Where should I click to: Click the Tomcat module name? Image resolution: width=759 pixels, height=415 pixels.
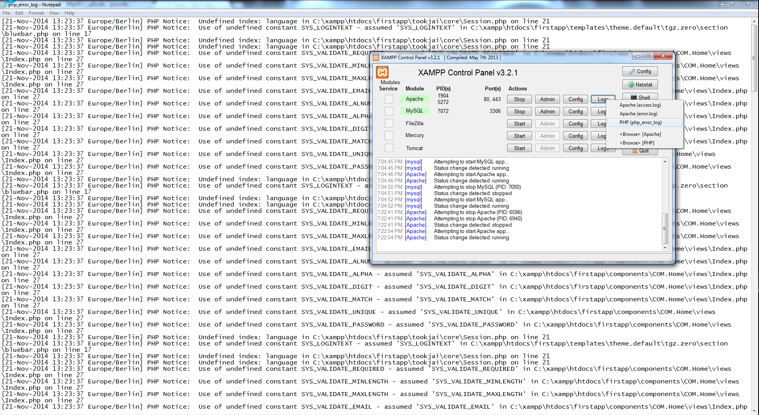pyautogui.click(x=414, y=148)
